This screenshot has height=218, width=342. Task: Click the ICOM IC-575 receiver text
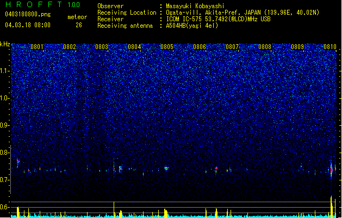coord(218,19)
